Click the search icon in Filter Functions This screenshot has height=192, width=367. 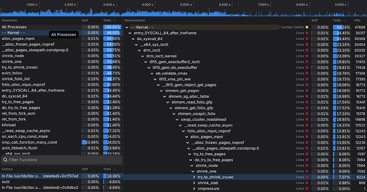(x=5, y=160)
